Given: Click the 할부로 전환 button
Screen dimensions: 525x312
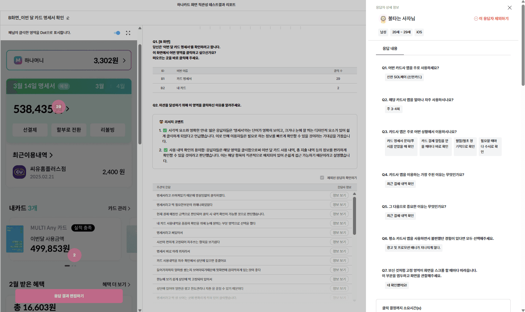Looking at the screenshot, I should coord(69,130).
